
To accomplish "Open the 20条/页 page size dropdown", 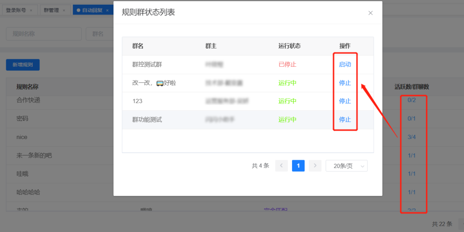I will tap(346, 166).
